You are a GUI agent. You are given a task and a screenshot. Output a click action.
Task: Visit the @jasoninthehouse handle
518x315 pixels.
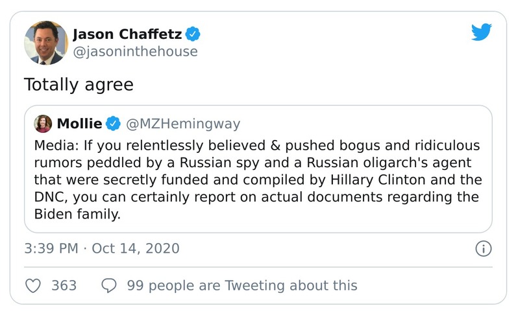(x=135, y=51)
